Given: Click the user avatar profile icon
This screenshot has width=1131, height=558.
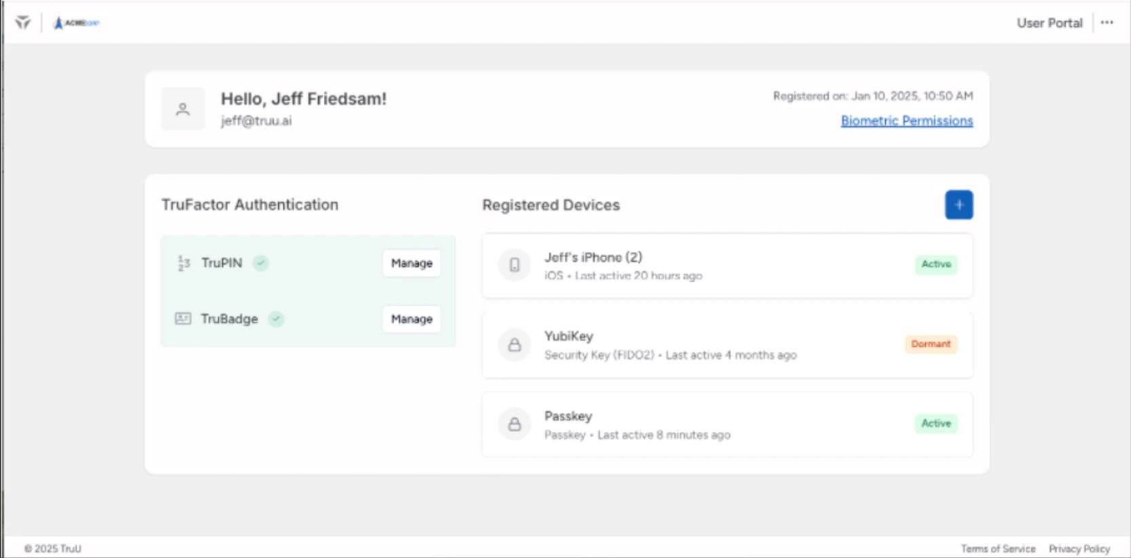Looking at the screenshot, I should [183, 109].
